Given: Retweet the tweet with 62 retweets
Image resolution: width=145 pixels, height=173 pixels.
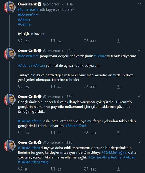Looking at the screenshot, I should 53,41.
